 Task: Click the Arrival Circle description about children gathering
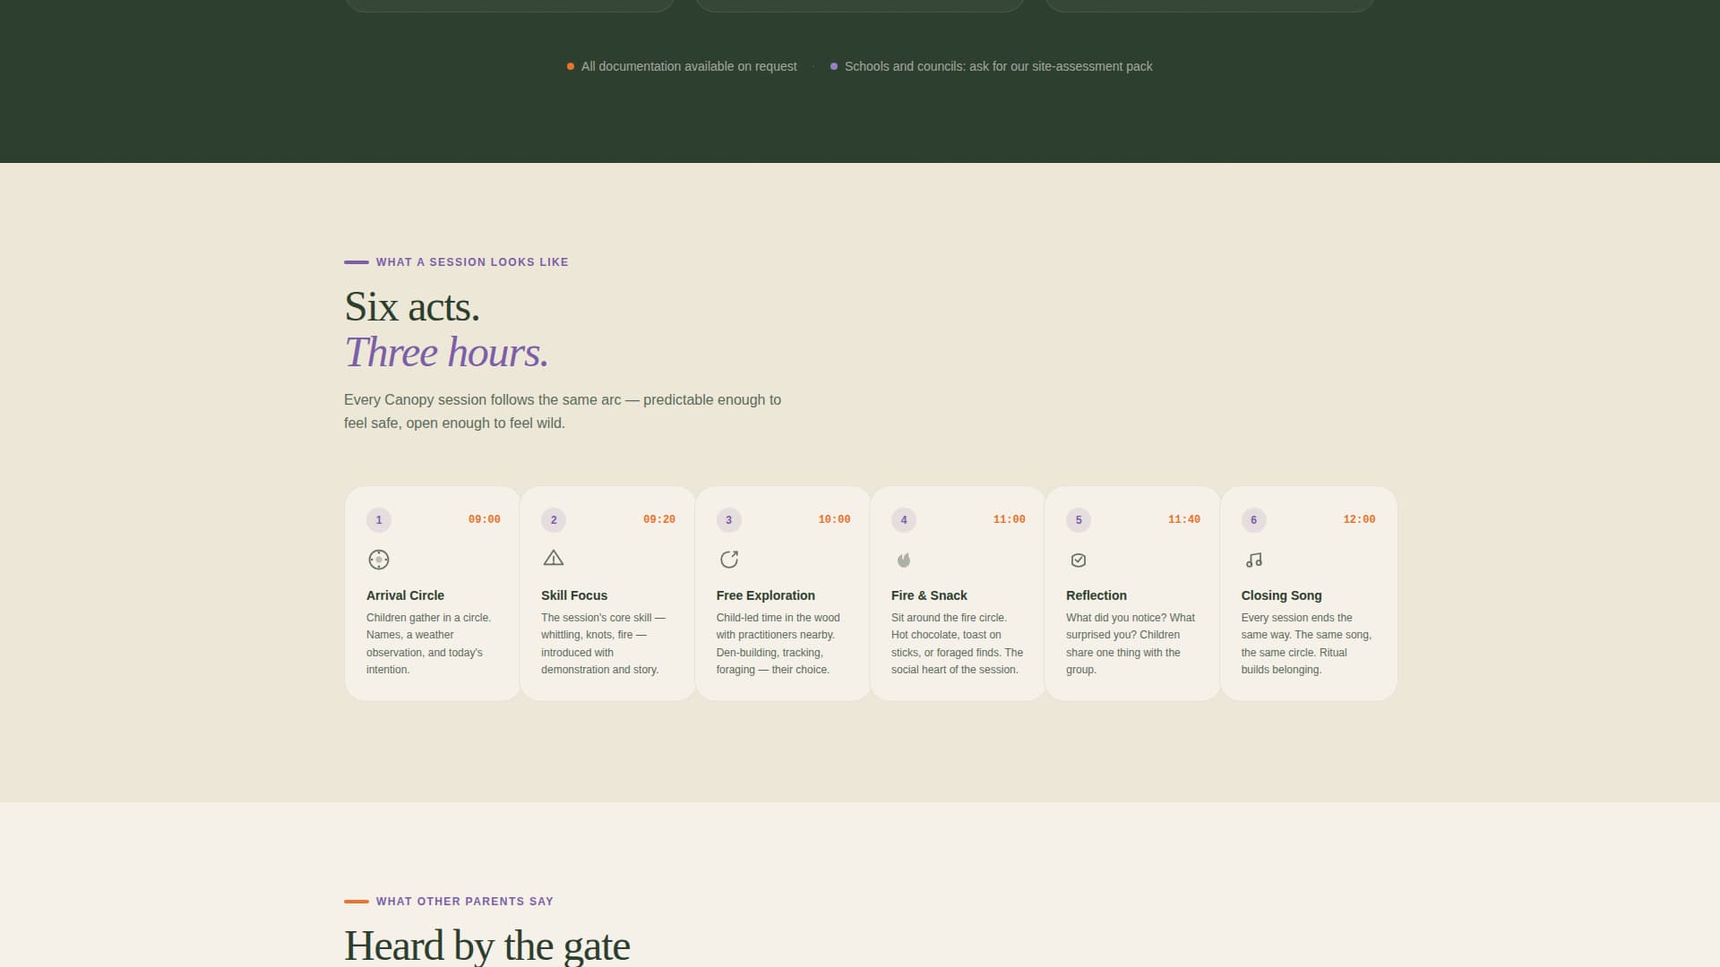pyautogui.click(x=429, y=644)
